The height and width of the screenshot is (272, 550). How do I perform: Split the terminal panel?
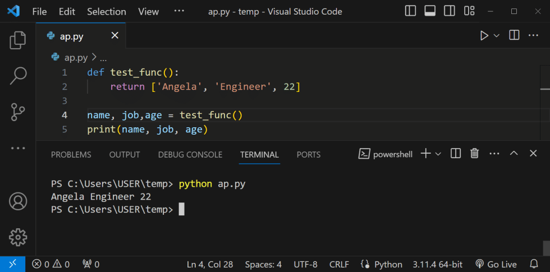(456, 154)
